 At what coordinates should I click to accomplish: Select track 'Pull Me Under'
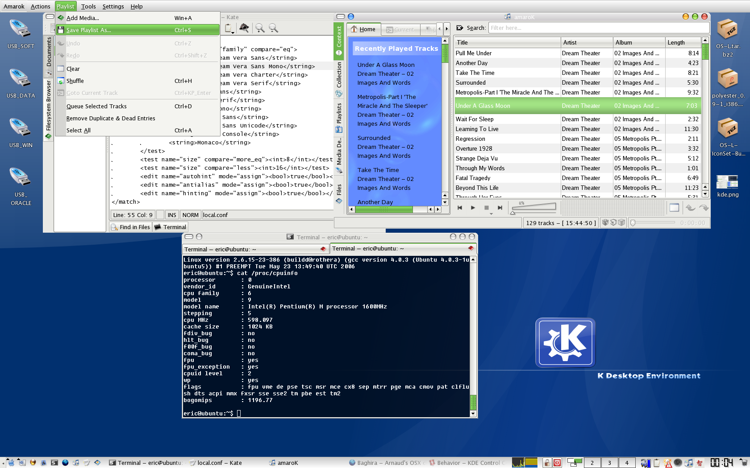click(x=577, y=53)
